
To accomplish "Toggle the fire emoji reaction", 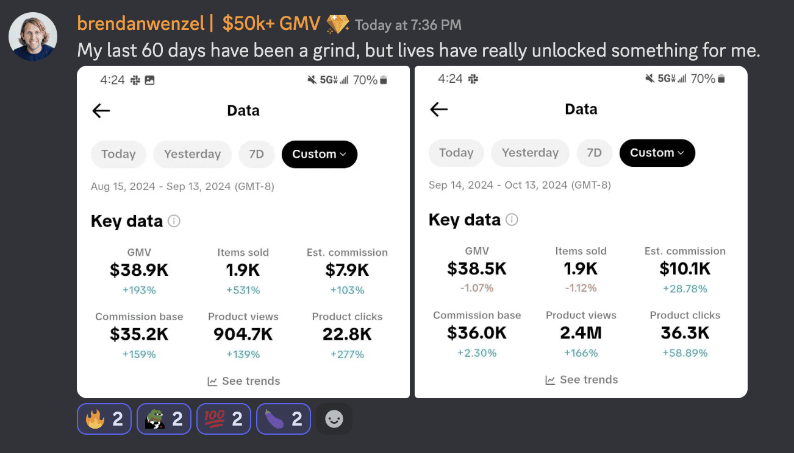I will coord(104,418).
